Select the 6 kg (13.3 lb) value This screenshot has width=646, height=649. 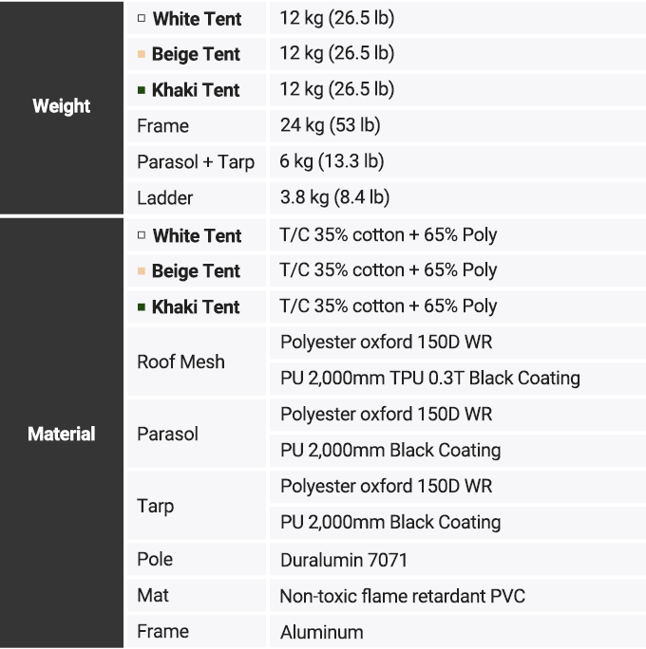coord(332,161)
